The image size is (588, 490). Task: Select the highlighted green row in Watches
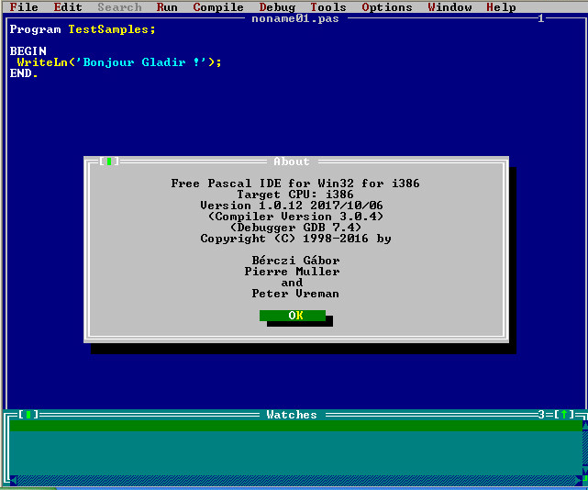[295, 426]
